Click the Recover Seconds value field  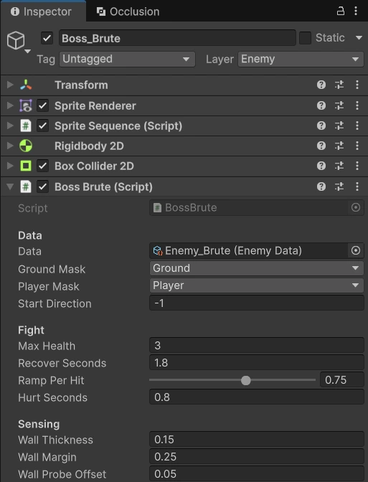(256, 363)
